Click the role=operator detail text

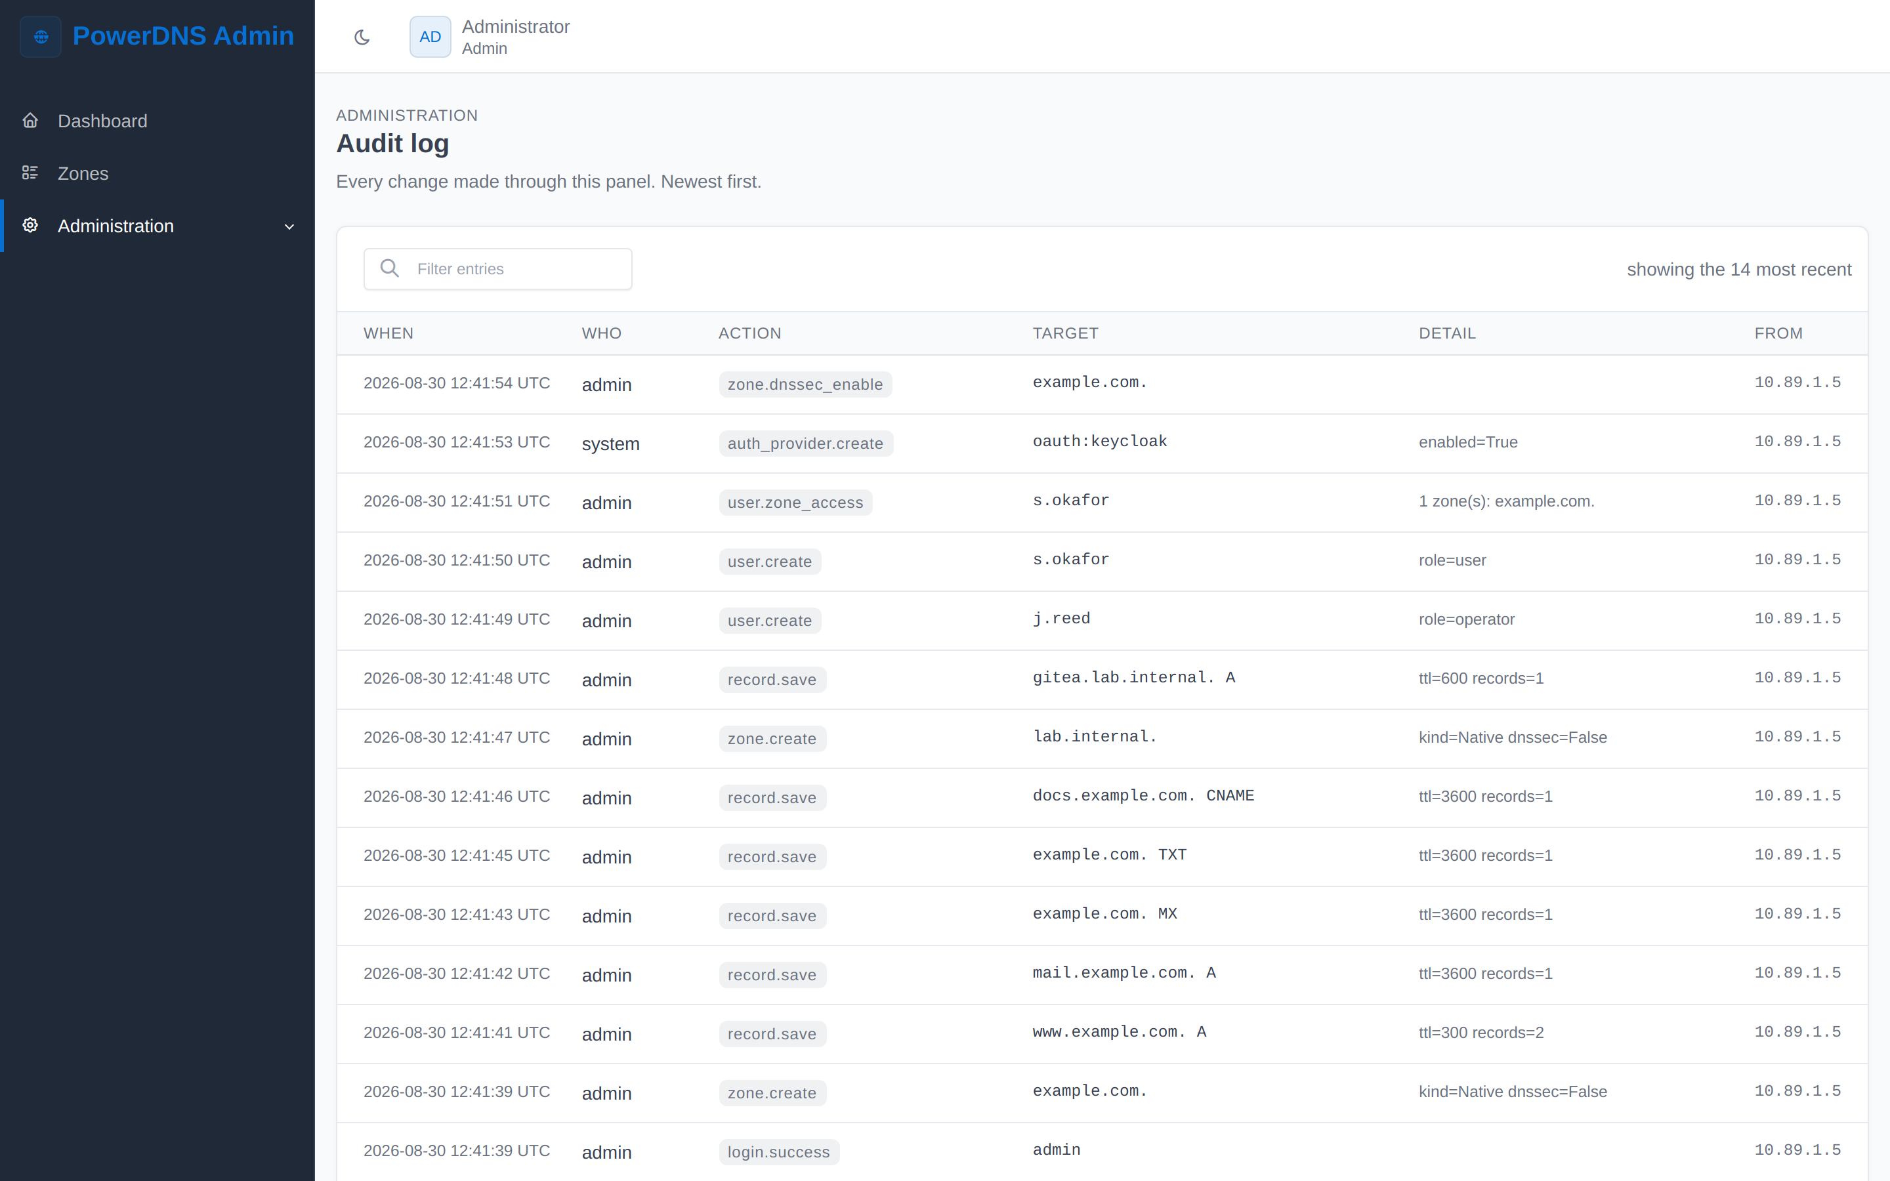tap(1466, 619)
